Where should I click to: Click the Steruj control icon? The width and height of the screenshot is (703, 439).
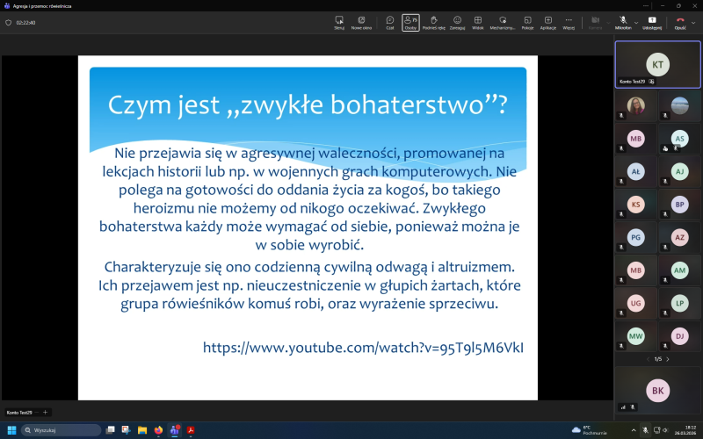coord(339,22)
